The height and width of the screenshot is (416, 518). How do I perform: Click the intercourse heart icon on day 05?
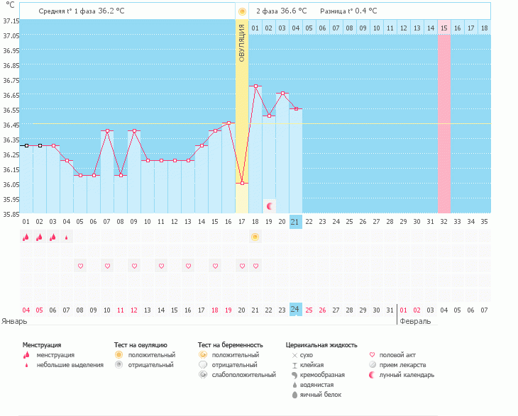coord(80,266)
